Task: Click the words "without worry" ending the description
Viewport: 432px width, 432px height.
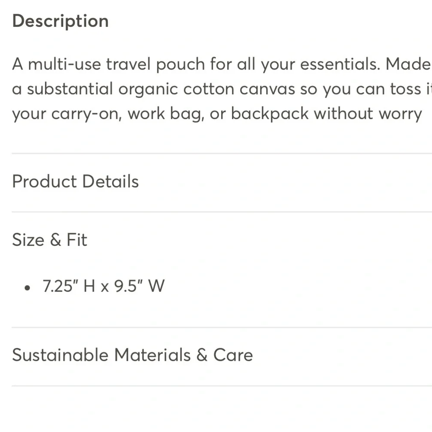Action: 368,114
